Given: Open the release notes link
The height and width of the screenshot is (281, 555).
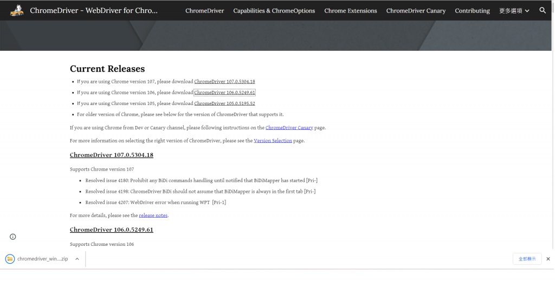Looking at the screenshot, I should [153, 215].
